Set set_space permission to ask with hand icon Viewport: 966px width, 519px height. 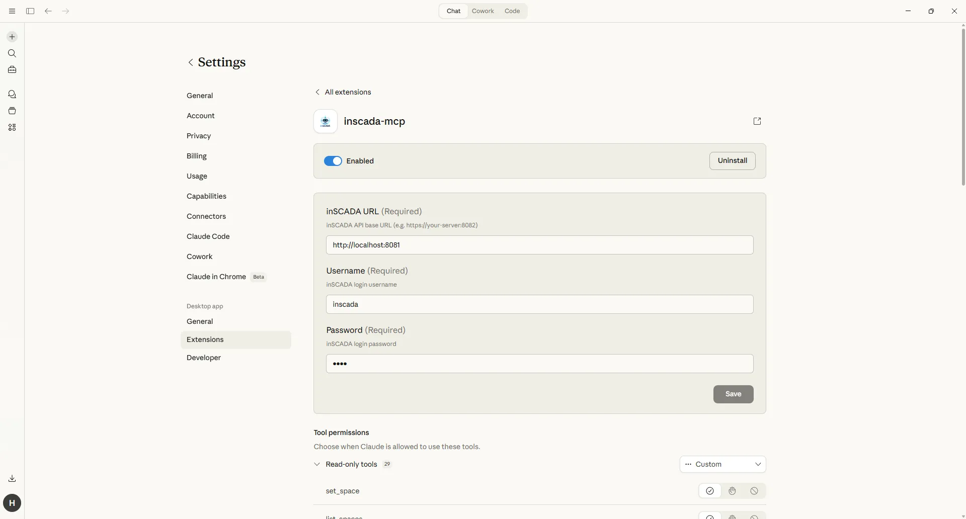click(732, 491)
